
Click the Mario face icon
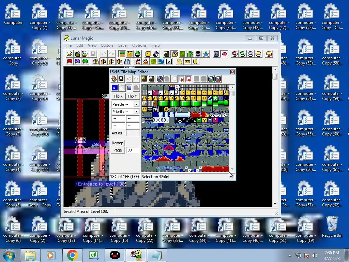138,61
